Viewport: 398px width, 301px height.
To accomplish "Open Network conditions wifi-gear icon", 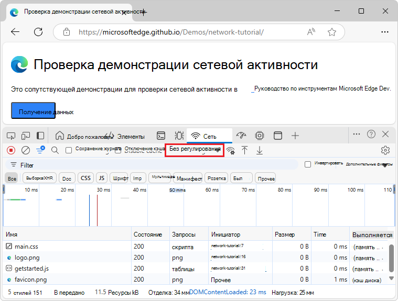I will point(231,151).
